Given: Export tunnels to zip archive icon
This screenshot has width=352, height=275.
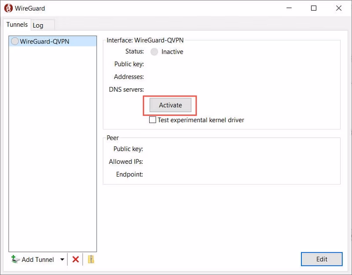Looking at the screenshot, I should click(91, 259).
